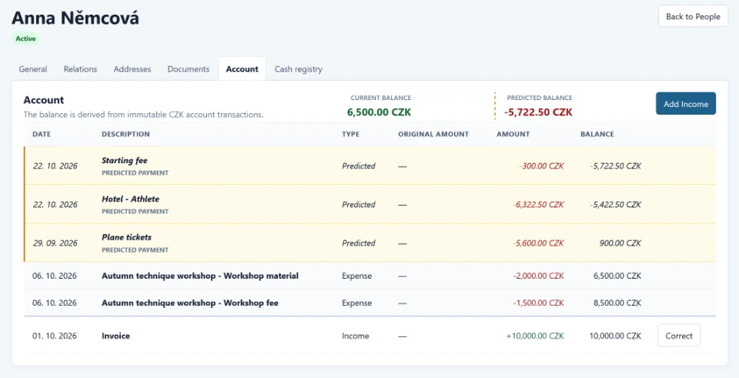Click the DESCRIPTION column header

coord(125,134)
